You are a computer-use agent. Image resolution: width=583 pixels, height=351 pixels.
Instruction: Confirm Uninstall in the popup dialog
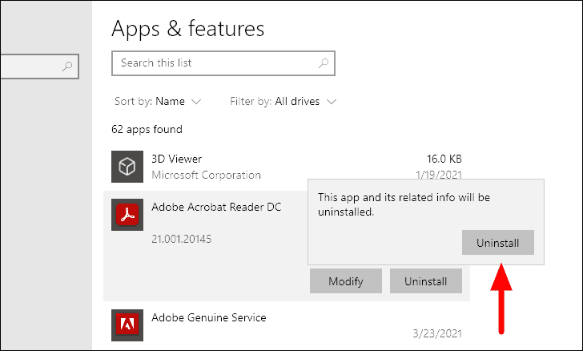498,243
